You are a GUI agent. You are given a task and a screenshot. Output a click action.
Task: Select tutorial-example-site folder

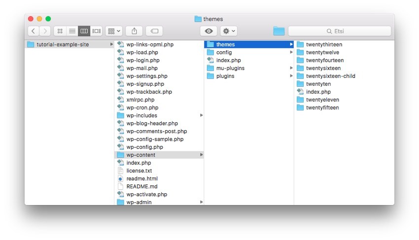(x=70, y=44)
